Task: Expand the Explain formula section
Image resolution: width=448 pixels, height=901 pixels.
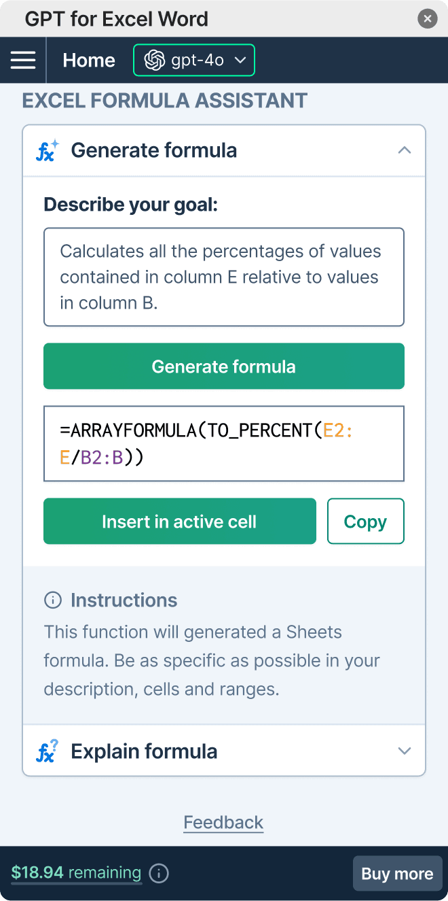Action: [x=405, y=751]
